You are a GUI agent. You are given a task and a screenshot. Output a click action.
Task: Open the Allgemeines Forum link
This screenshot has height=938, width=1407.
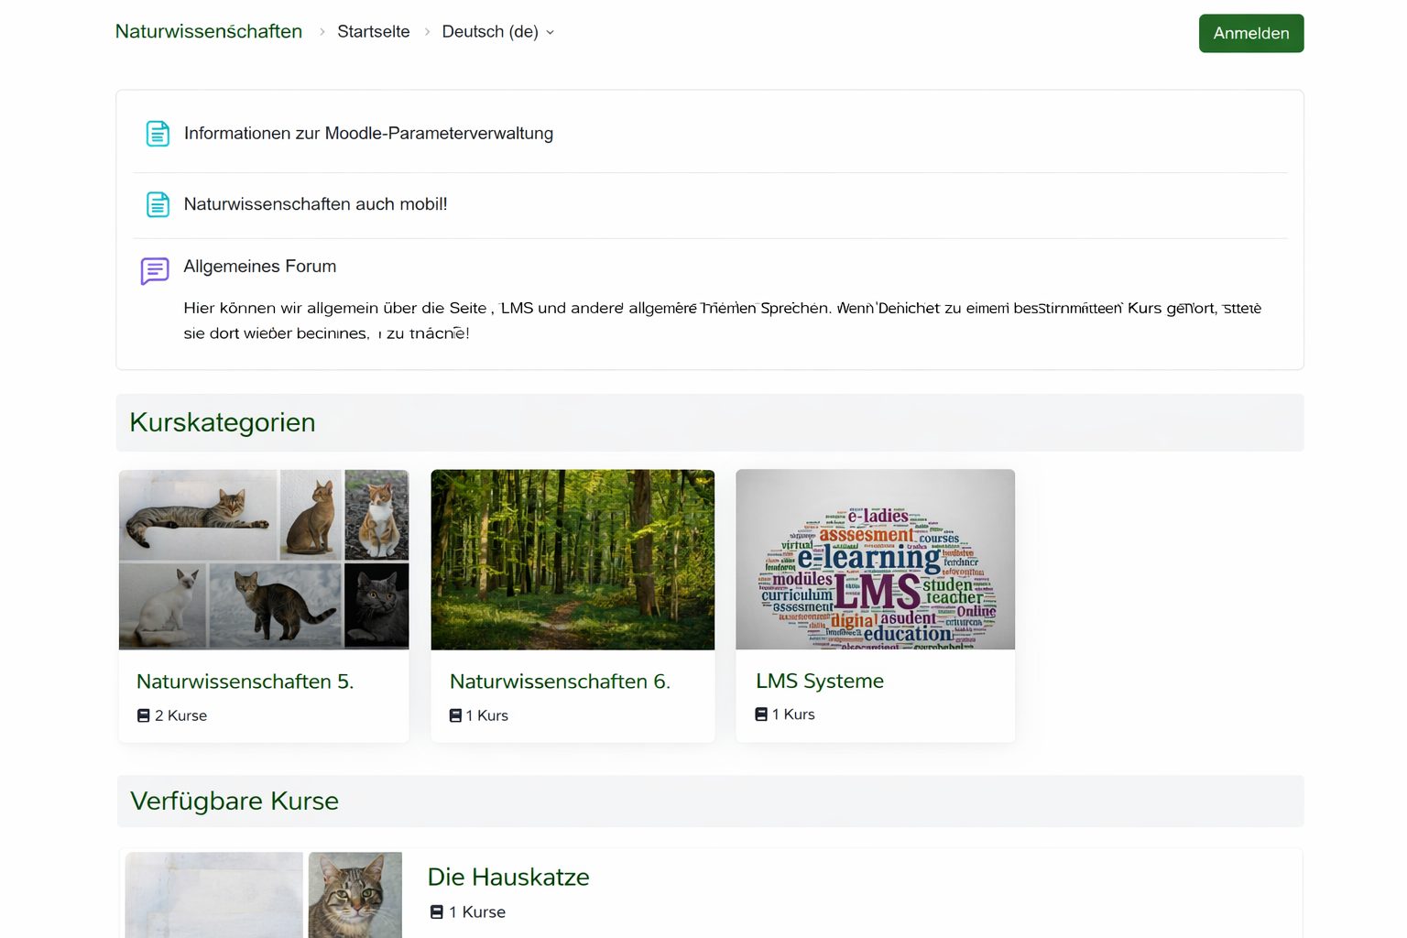(260, 267)
